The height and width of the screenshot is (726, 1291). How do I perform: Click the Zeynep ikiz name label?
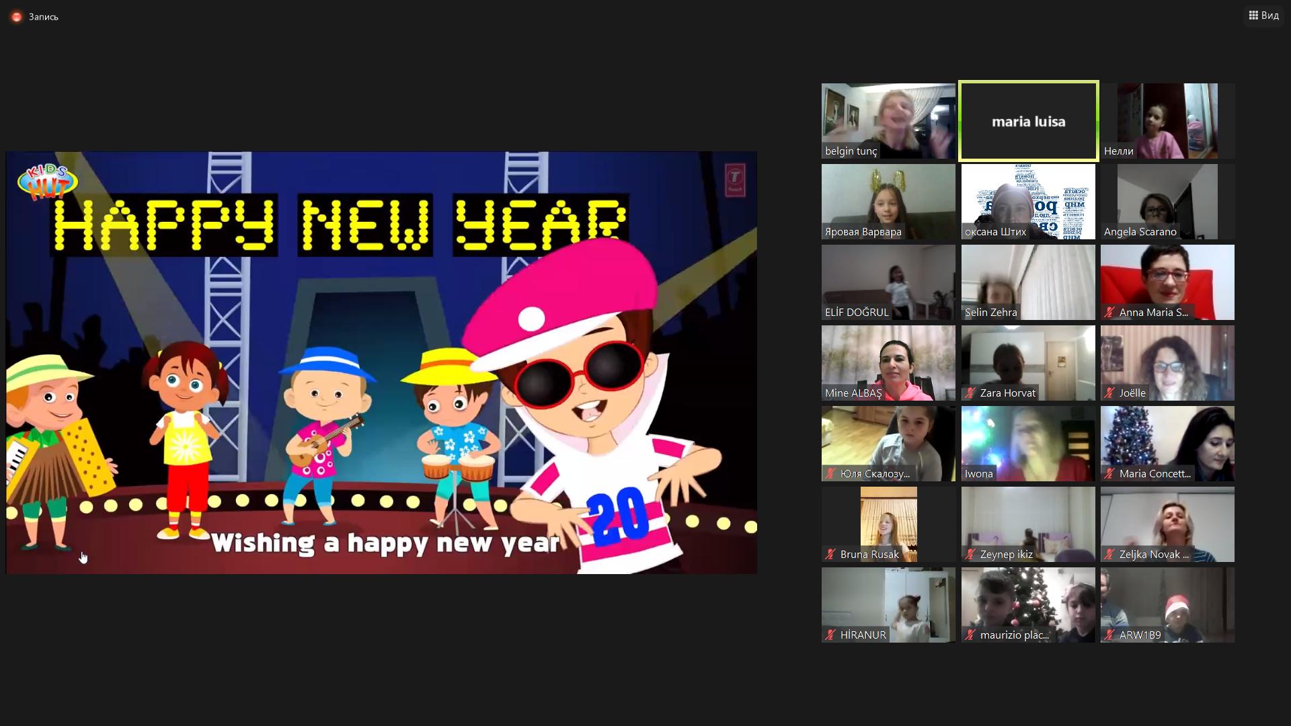tap(1007, 555)
